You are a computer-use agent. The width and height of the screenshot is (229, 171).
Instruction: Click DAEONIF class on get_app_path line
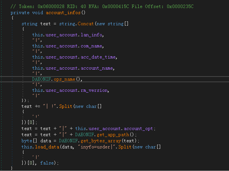[x=85, y=135]
